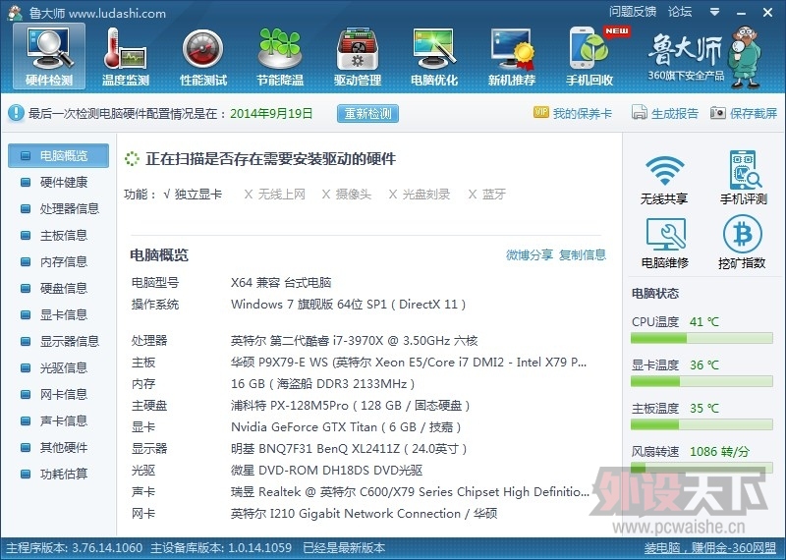Viewport: 786px width, 560px height.
Task: Open 节能降温 energy saving tool
Action: (280, 57)
